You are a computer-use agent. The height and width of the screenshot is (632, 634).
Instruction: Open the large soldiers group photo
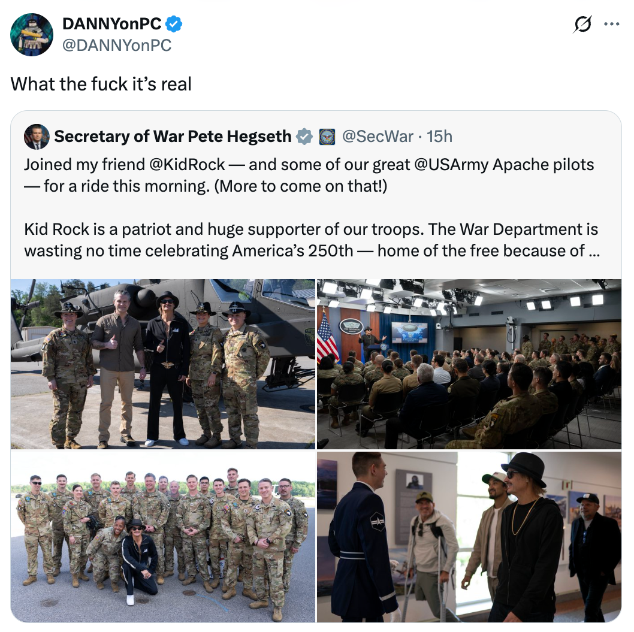[x=163, y=537]
